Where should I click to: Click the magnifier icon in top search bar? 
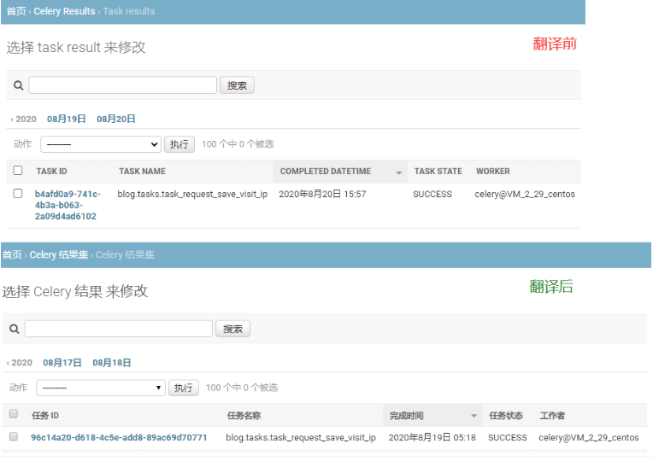coord(18,85)
